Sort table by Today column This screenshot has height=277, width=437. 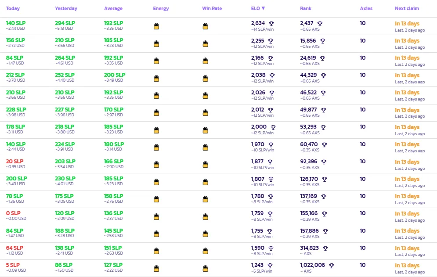point(13,8)
